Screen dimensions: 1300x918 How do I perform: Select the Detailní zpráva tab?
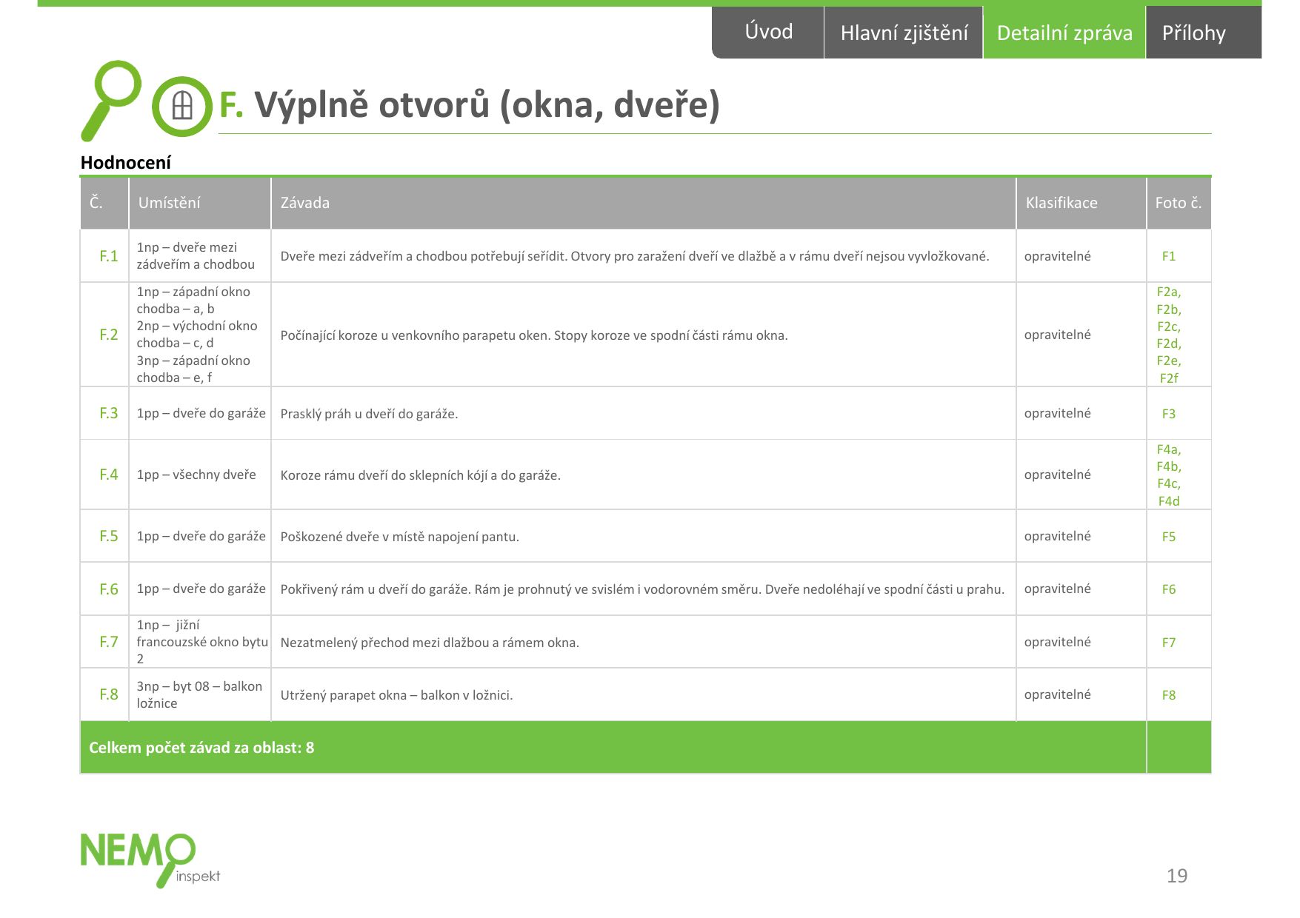tap(1064, 33)
